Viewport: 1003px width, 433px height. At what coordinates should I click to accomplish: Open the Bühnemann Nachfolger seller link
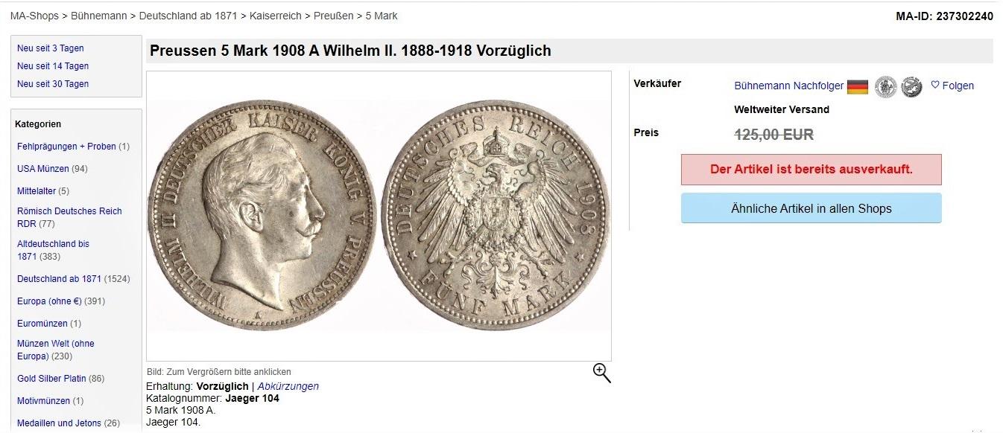pos(789,86)
